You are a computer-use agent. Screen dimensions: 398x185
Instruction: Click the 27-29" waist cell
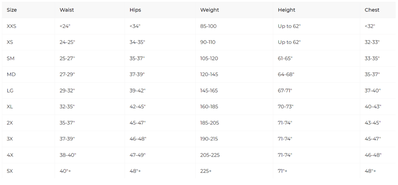pyautogui.click(x=67, y=74)
